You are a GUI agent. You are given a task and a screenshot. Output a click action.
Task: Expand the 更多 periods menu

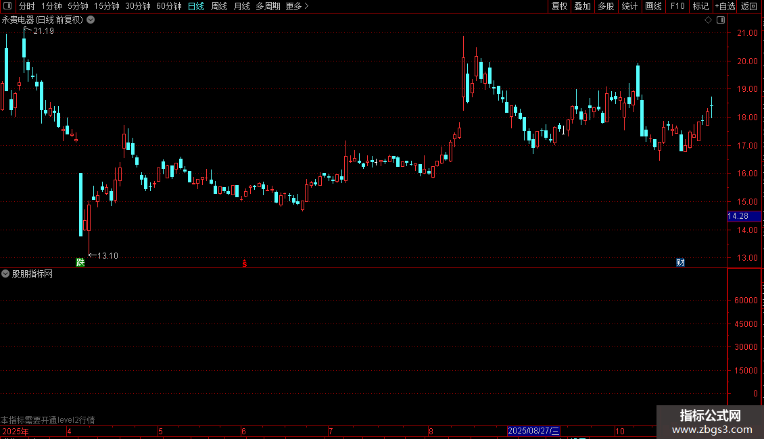(x=297, y=6)
